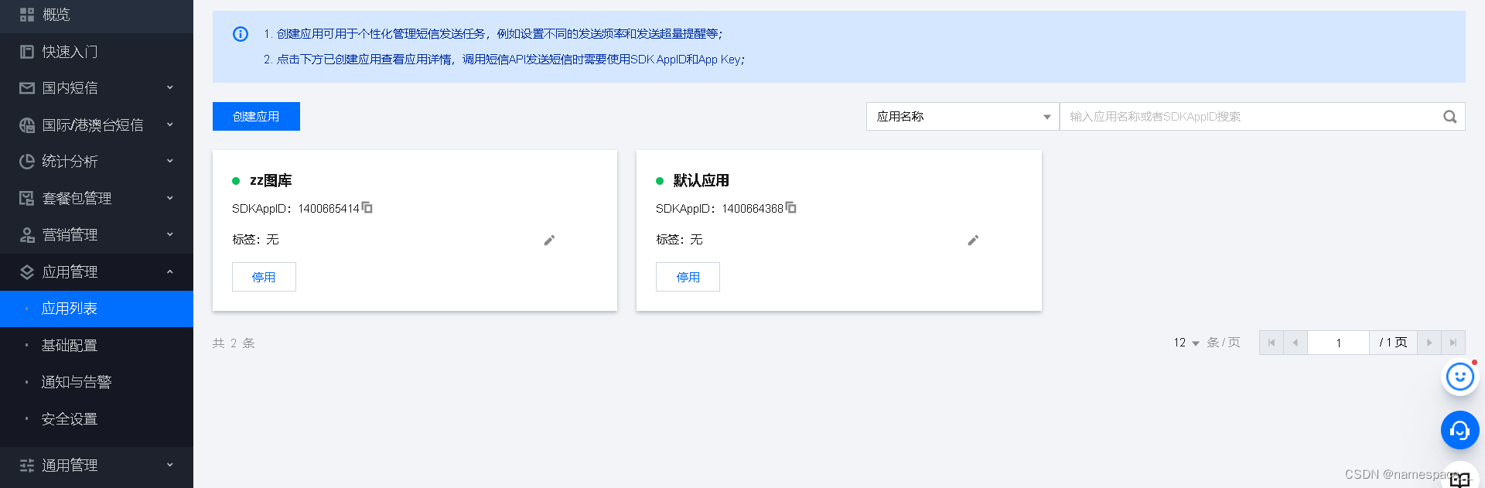
Task: Expand the 通用管理 chevron
Action: point(170,466)
